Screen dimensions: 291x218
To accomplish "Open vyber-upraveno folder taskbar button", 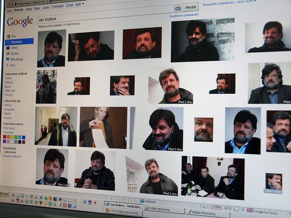I will (164, 209).
